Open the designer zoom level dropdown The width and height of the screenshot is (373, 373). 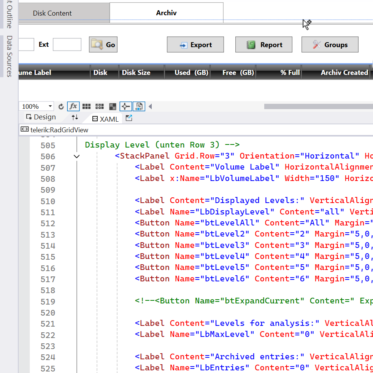click(37, 106)
